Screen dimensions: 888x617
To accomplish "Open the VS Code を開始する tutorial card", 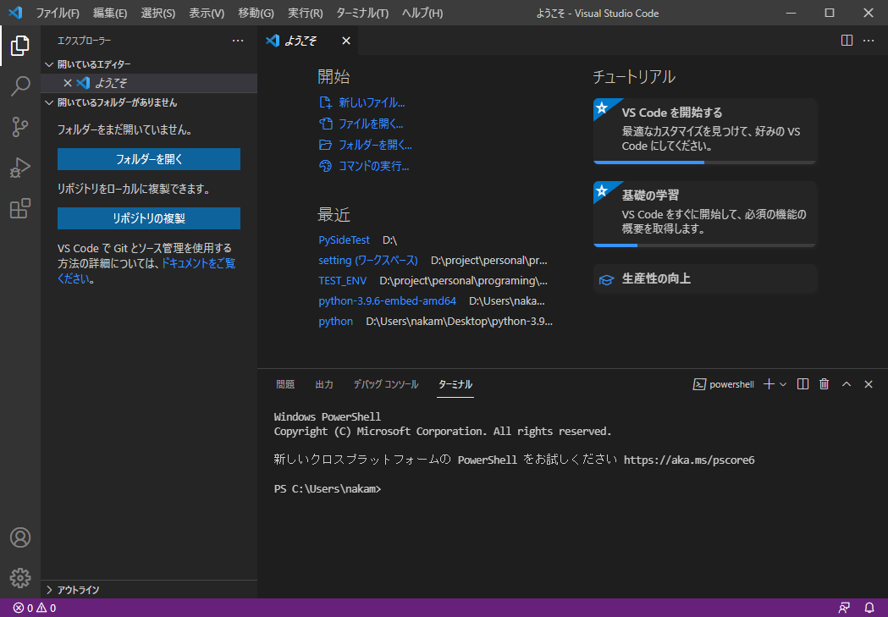I will [705, 131].
